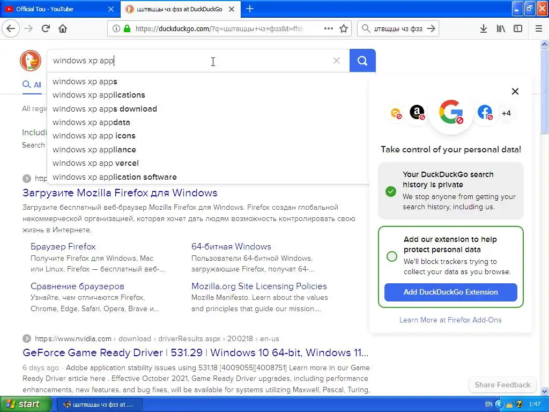This screenshot has width=549, height=412.
Task: Click the vertical scrollbar thumb
Action: click(x=544, y=91)
